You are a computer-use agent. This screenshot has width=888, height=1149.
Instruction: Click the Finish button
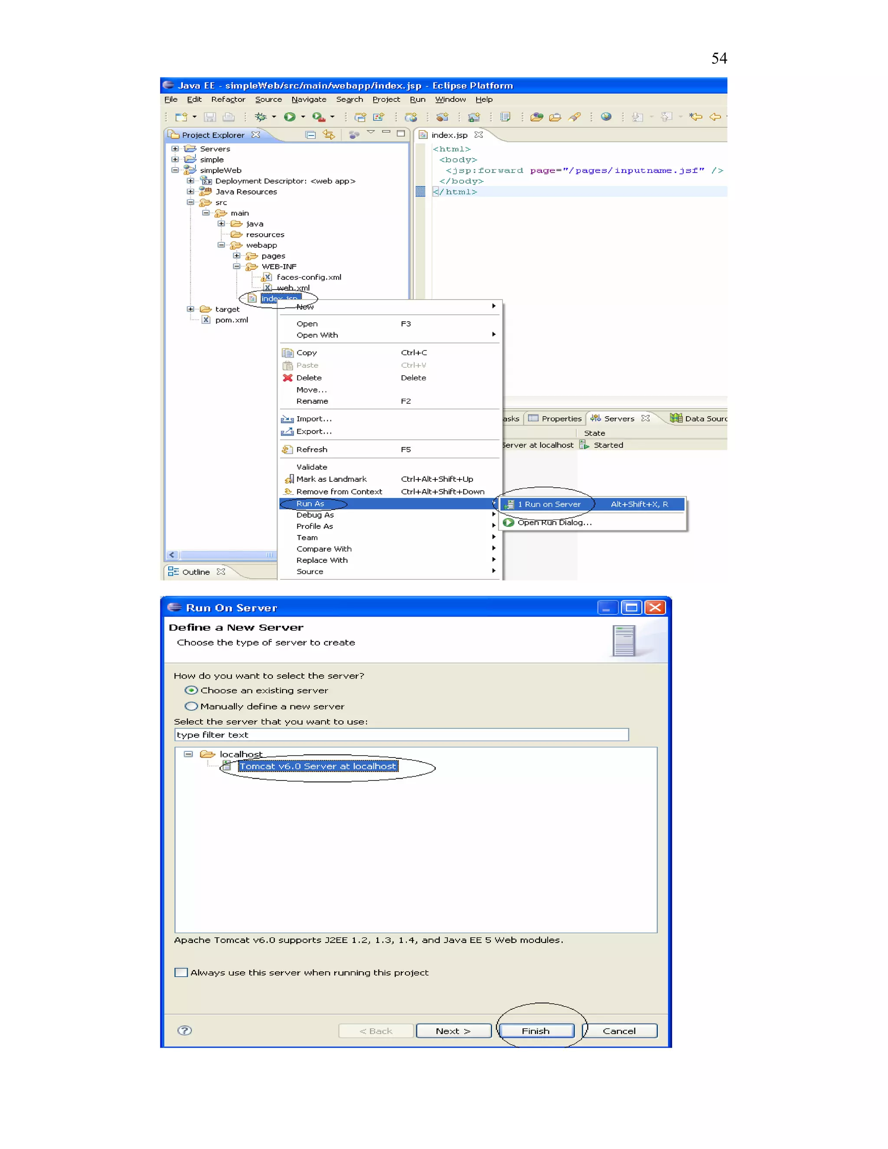pyautogui.click(x=536, y=1031)
